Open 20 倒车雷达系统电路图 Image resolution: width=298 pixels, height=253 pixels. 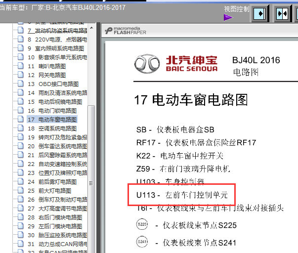pos(57,146)
